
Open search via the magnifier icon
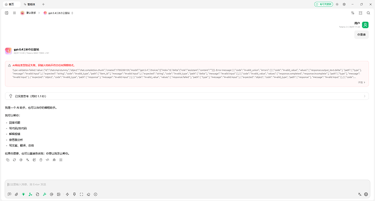click(368, 13)
